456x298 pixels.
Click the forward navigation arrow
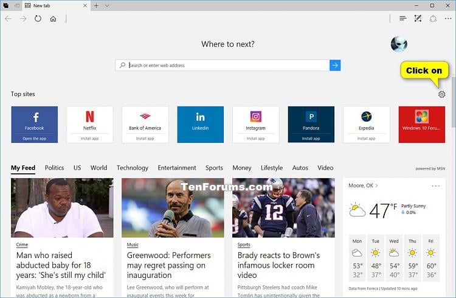coord(23,19)
